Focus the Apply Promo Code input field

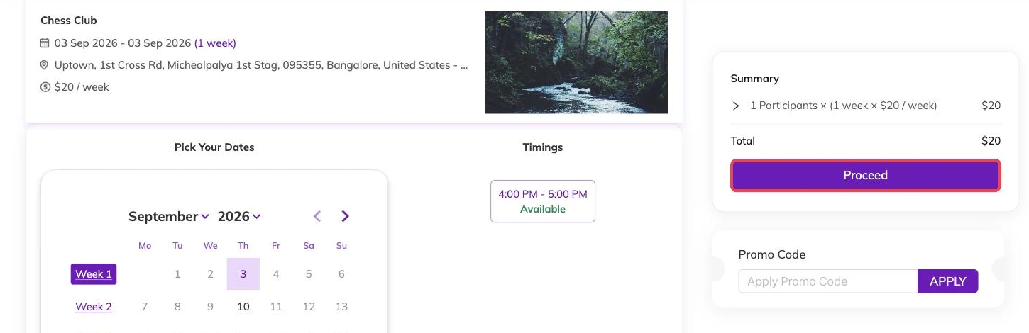click(x=828, y=281)
